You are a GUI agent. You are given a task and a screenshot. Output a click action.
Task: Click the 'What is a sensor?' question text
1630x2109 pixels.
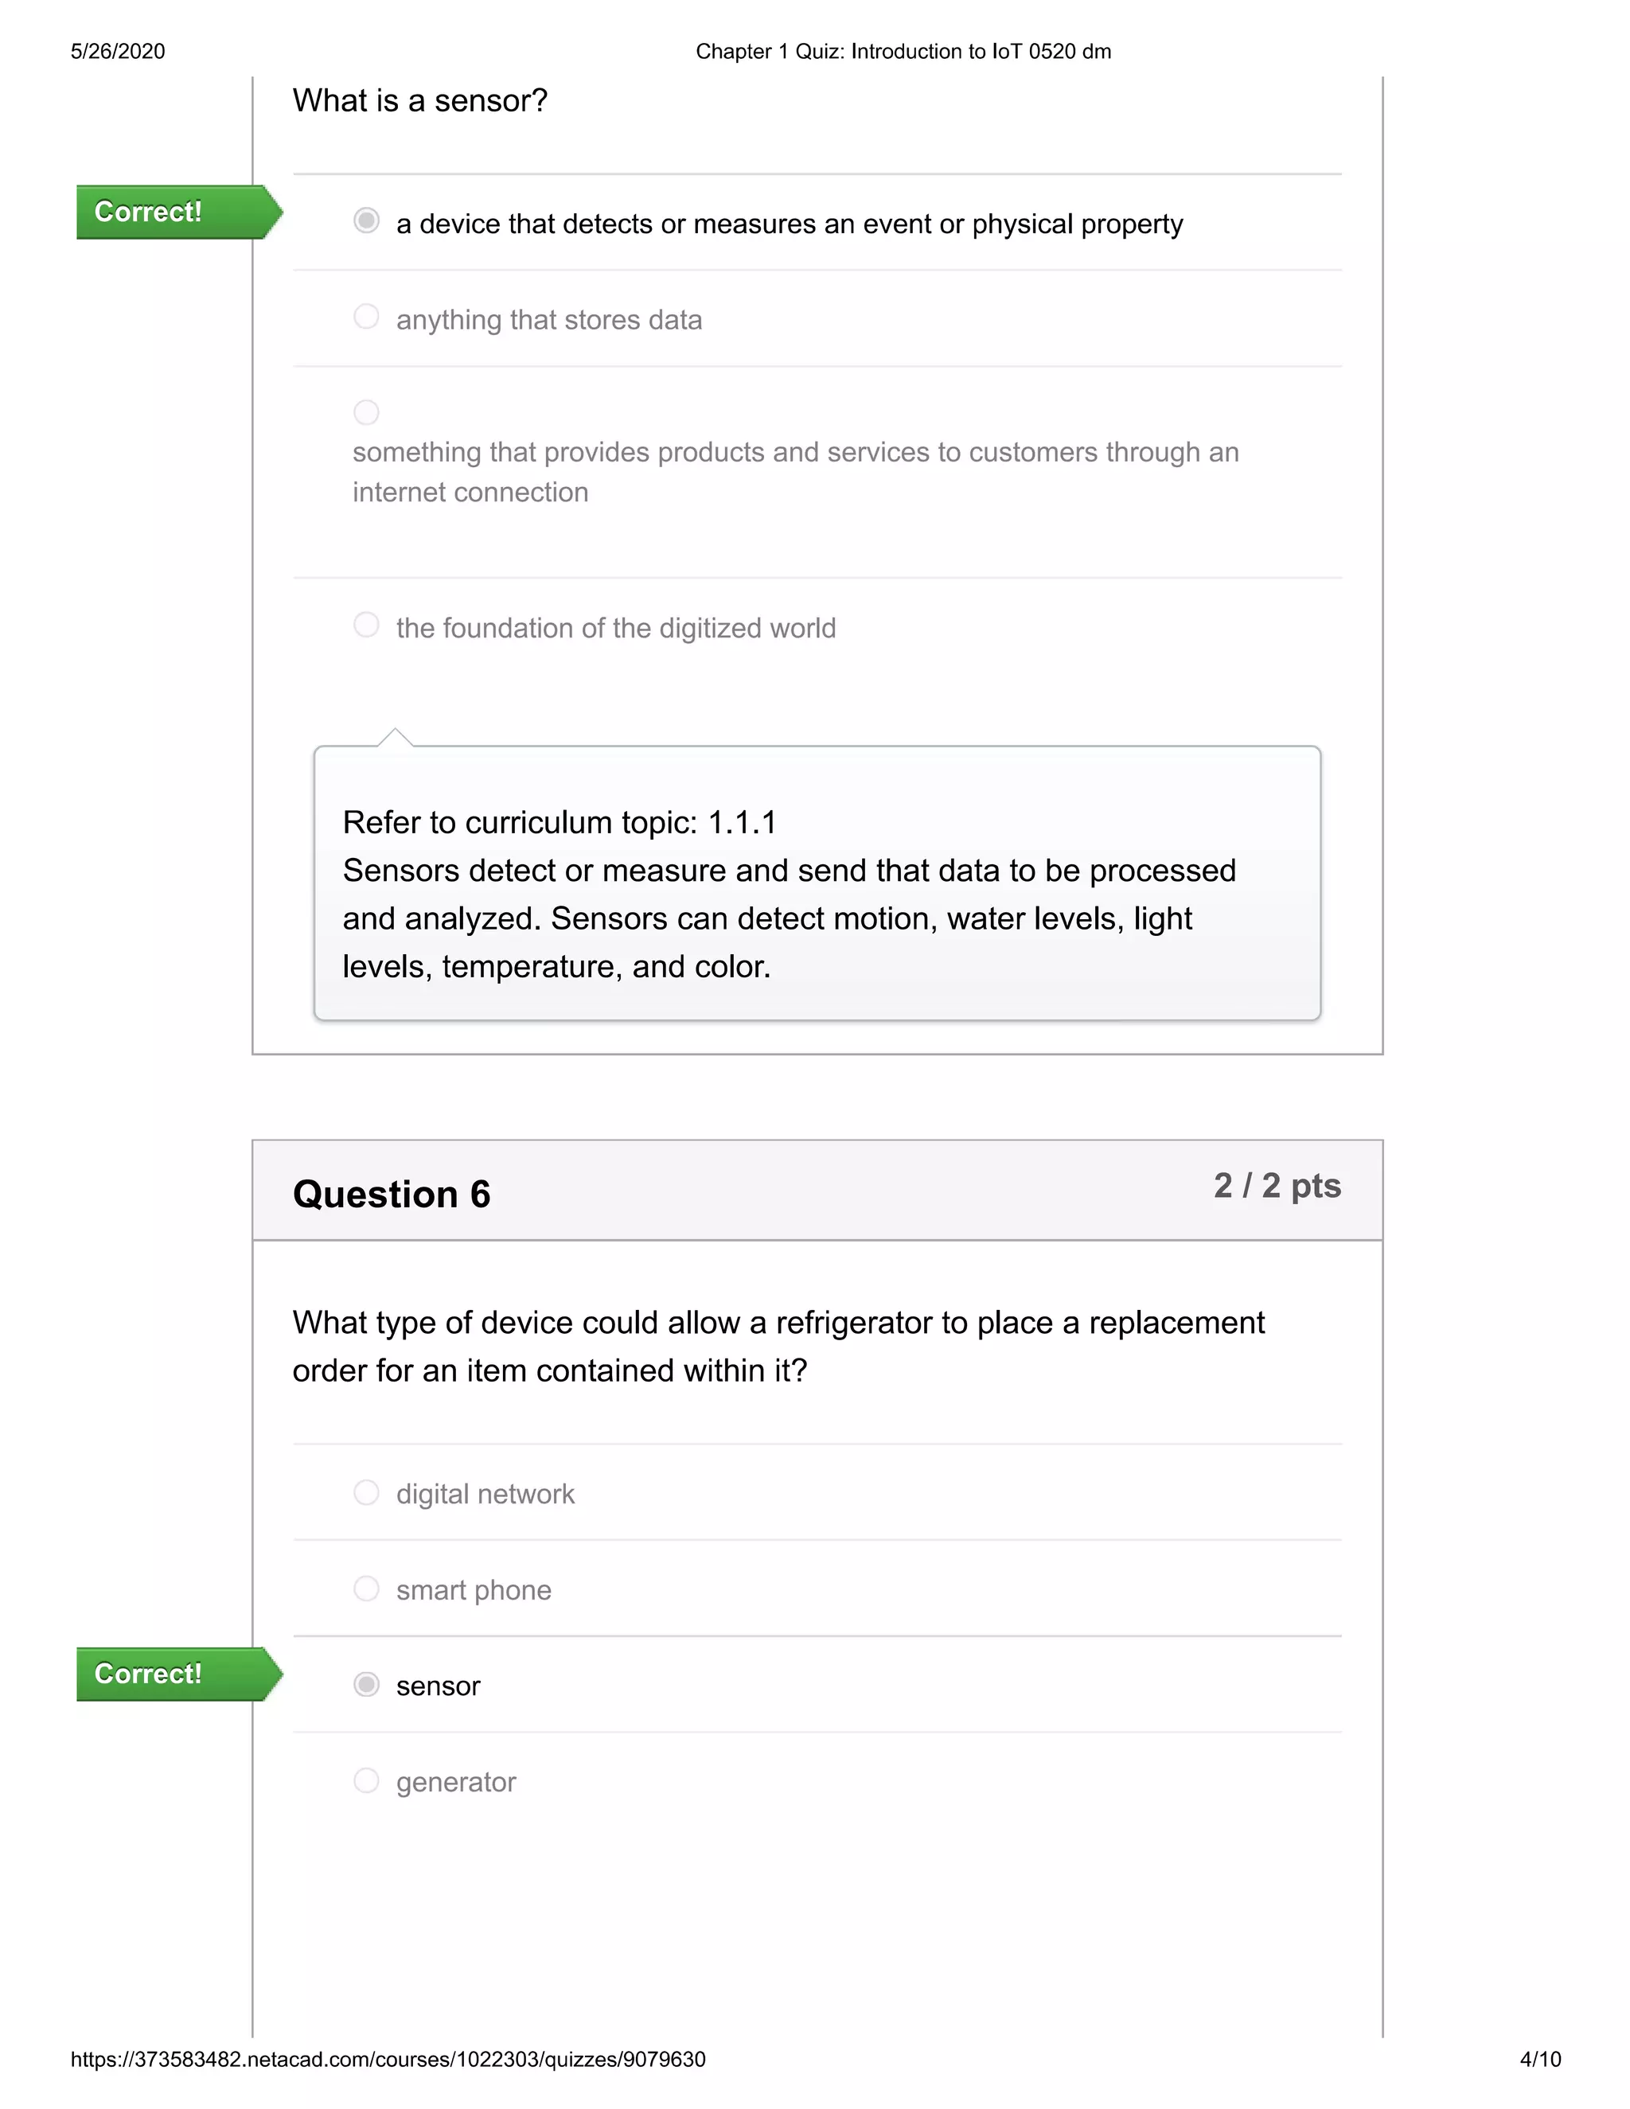pyautogui.click(x=420, y=100)
